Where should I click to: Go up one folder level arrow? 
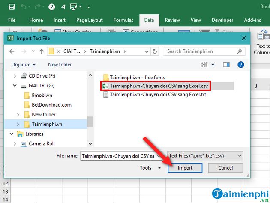click(x=42, y=51)
